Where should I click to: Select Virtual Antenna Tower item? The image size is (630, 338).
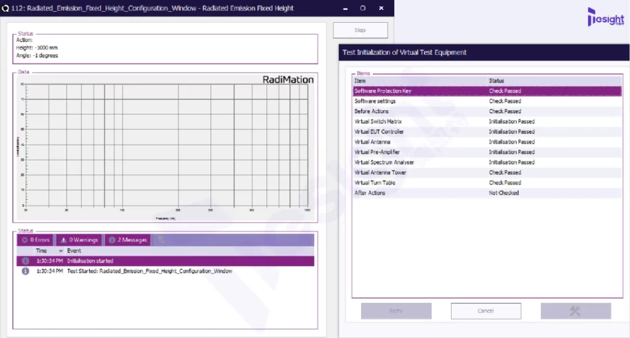pos(487,172)
